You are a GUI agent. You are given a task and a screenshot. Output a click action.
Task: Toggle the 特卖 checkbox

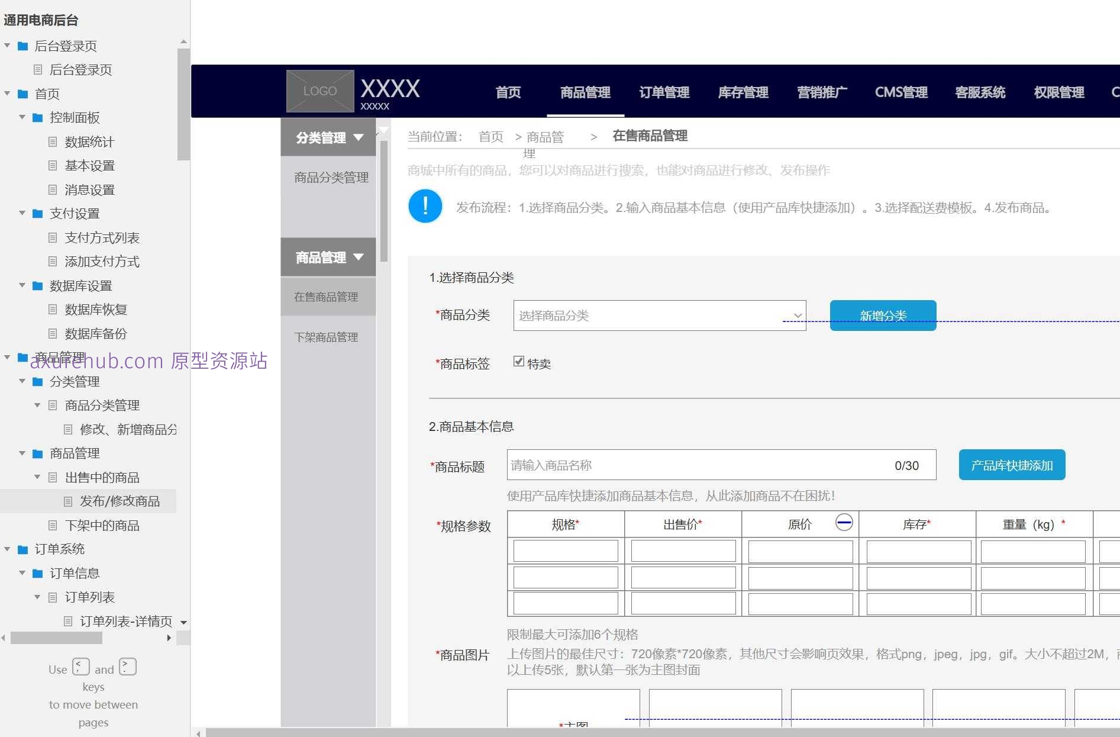click(x=519, y=362)
